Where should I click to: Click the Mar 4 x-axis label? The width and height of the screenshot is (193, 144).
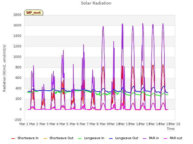click(x=54, y=124)
